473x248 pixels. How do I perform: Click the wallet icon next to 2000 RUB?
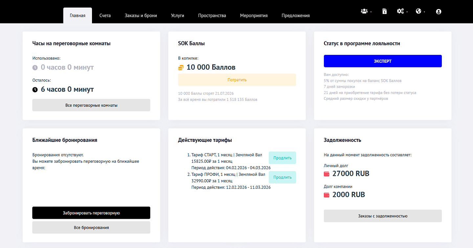point(327,195)
